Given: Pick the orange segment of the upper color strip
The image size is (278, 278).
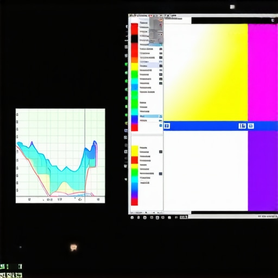Looking at the screenshot, I should click(x=134, y=60).
